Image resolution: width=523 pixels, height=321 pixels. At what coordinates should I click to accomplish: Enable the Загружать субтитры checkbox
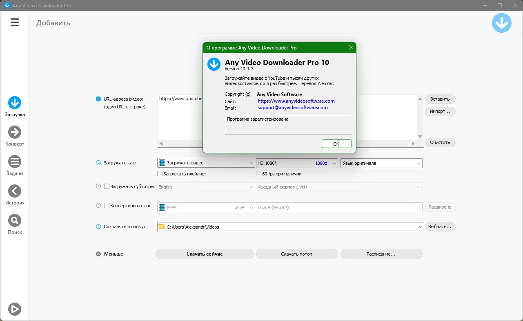(107, 186)
